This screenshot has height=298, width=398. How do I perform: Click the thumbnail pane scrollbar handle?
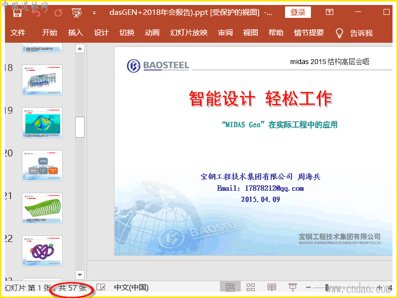[80, 127]
